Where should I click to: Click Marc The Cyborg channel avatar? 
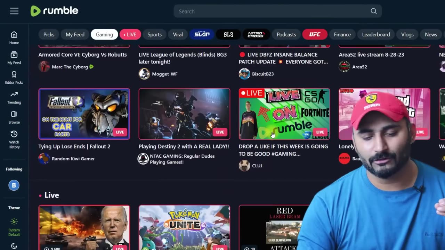44,67
